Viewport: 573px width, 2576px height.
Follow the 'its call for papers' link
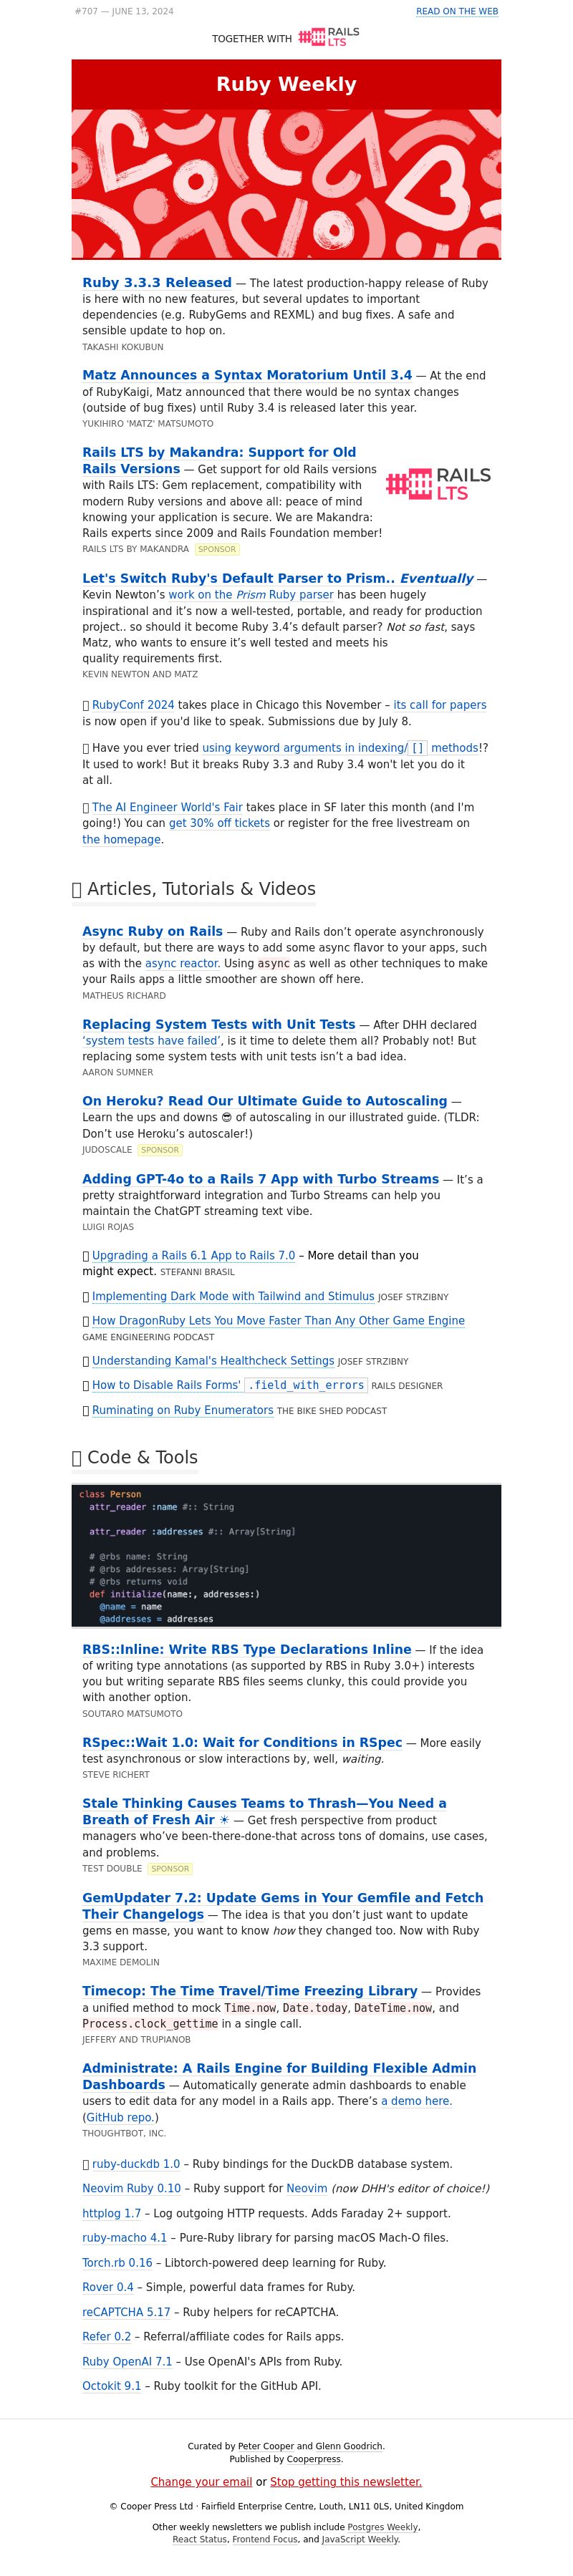point(440,705)
